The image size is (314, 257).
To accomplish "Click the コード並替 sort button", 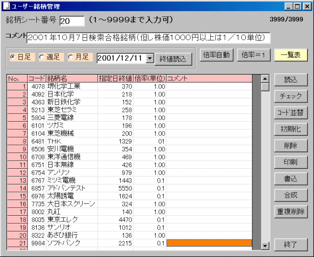I will (291, 113).
